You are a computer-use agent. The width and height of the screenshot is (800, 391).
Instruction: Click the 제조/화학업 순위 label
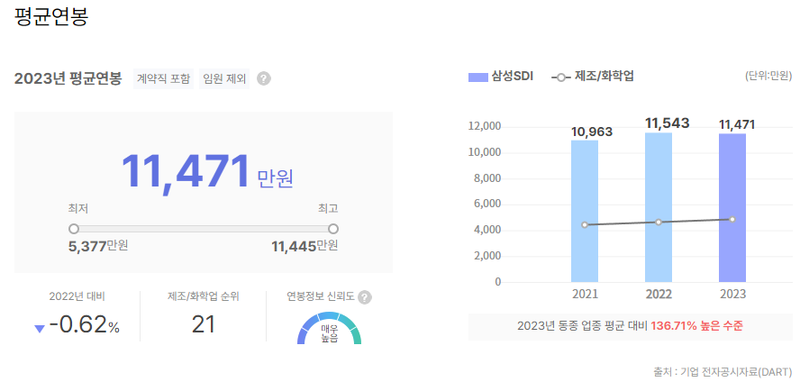(203, 297)
